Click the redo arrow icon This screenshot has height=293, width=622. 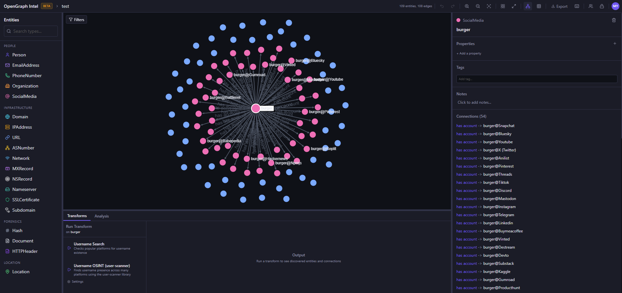(453, 6)
